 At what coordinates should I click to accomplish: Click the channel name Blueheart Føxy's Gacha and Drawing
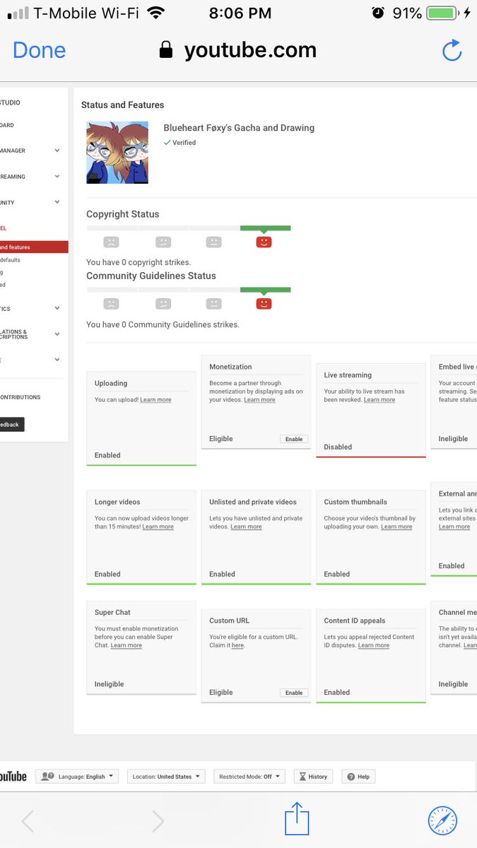coord(239,128)
